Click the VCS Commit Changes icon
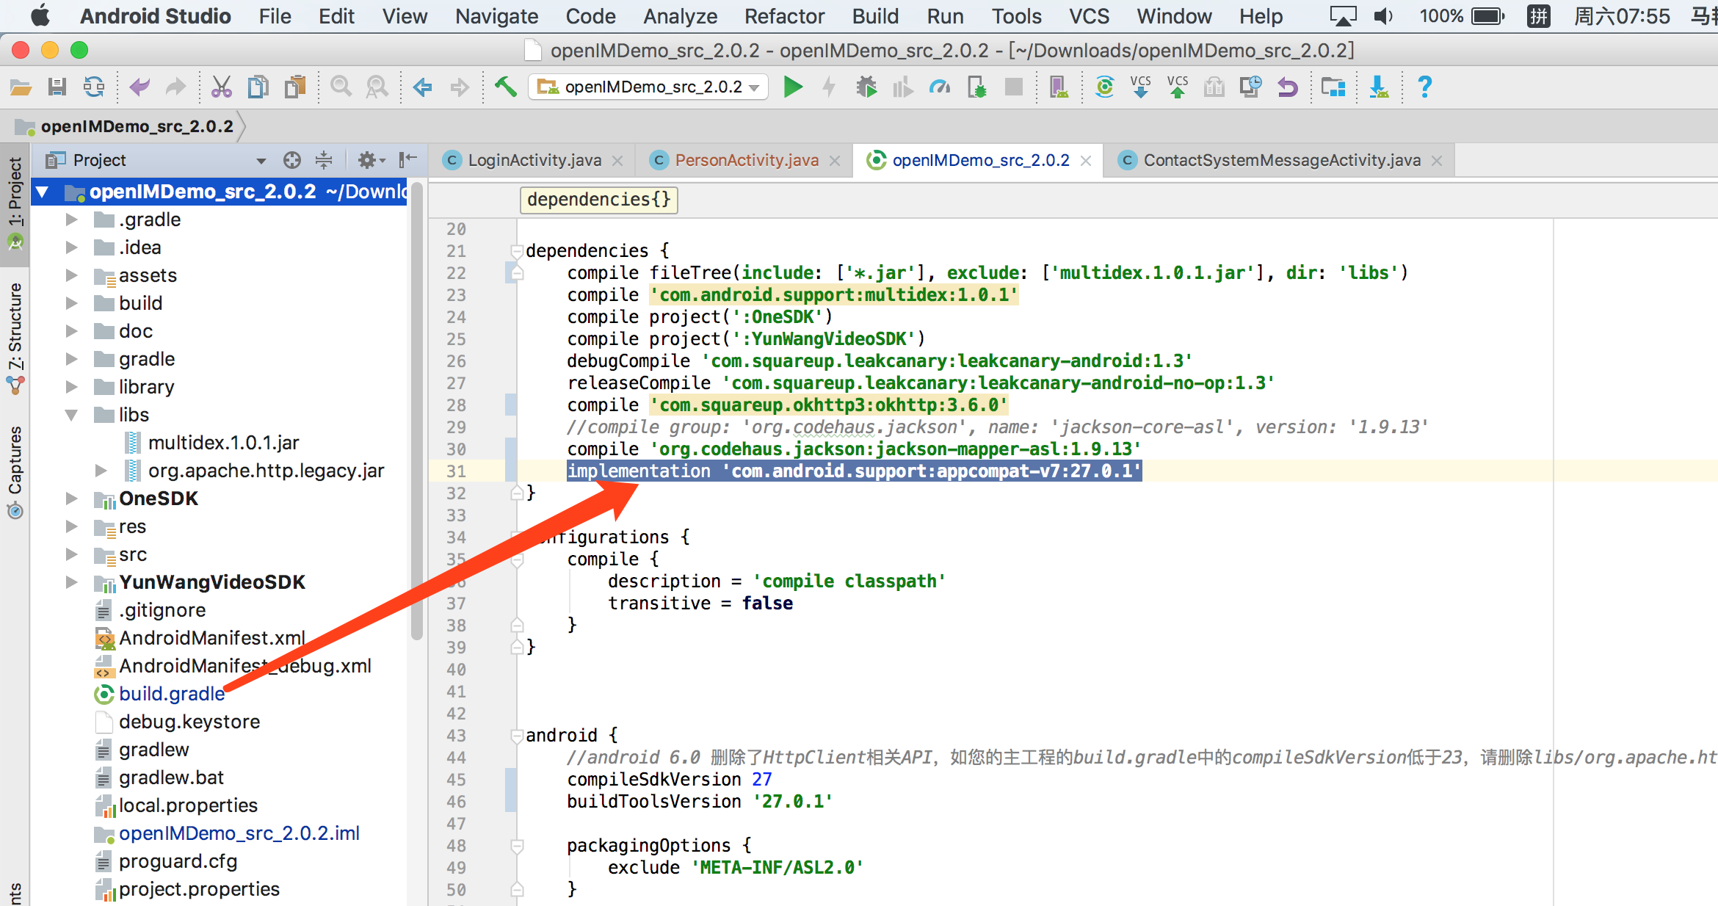1718x906 pixels. [x=1178, y=87]
